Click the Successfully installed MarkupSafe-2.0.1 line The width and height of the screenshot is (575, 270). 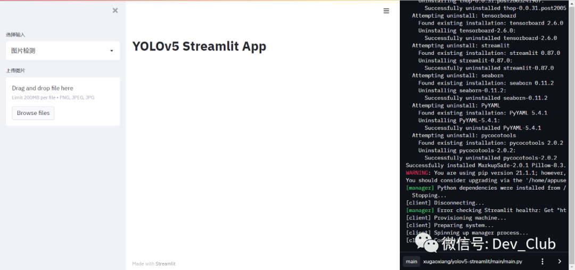coord(486,166)
